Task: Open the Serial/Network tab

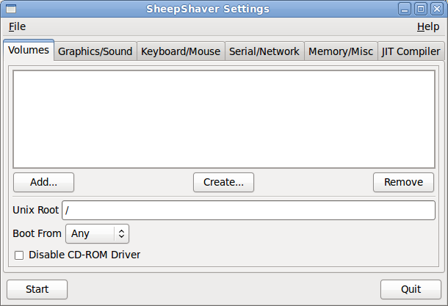Action: 264,51
